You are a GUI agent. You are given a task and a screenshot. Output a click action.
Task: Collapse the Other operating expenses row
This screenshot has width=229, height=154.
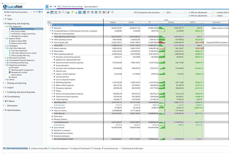point(50,54)
